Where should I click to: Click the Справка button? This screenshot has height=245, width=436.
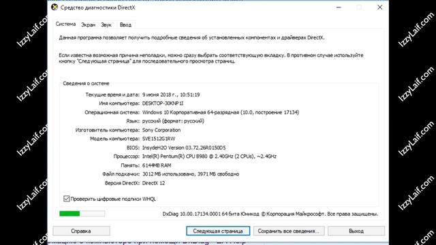pos(81,231)
